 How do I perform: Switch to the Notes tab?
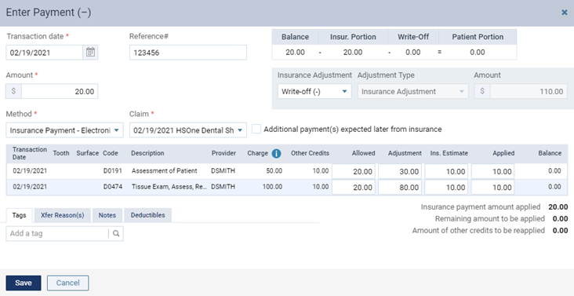click(x=107, y=215)
